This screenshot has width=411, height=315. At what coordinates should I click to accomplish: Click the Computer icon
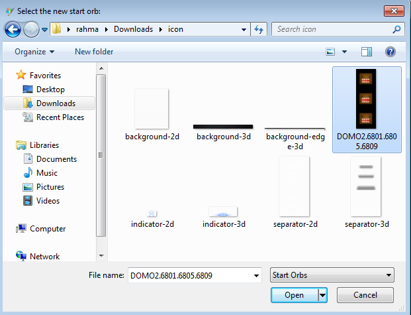[x=21, y=228]
